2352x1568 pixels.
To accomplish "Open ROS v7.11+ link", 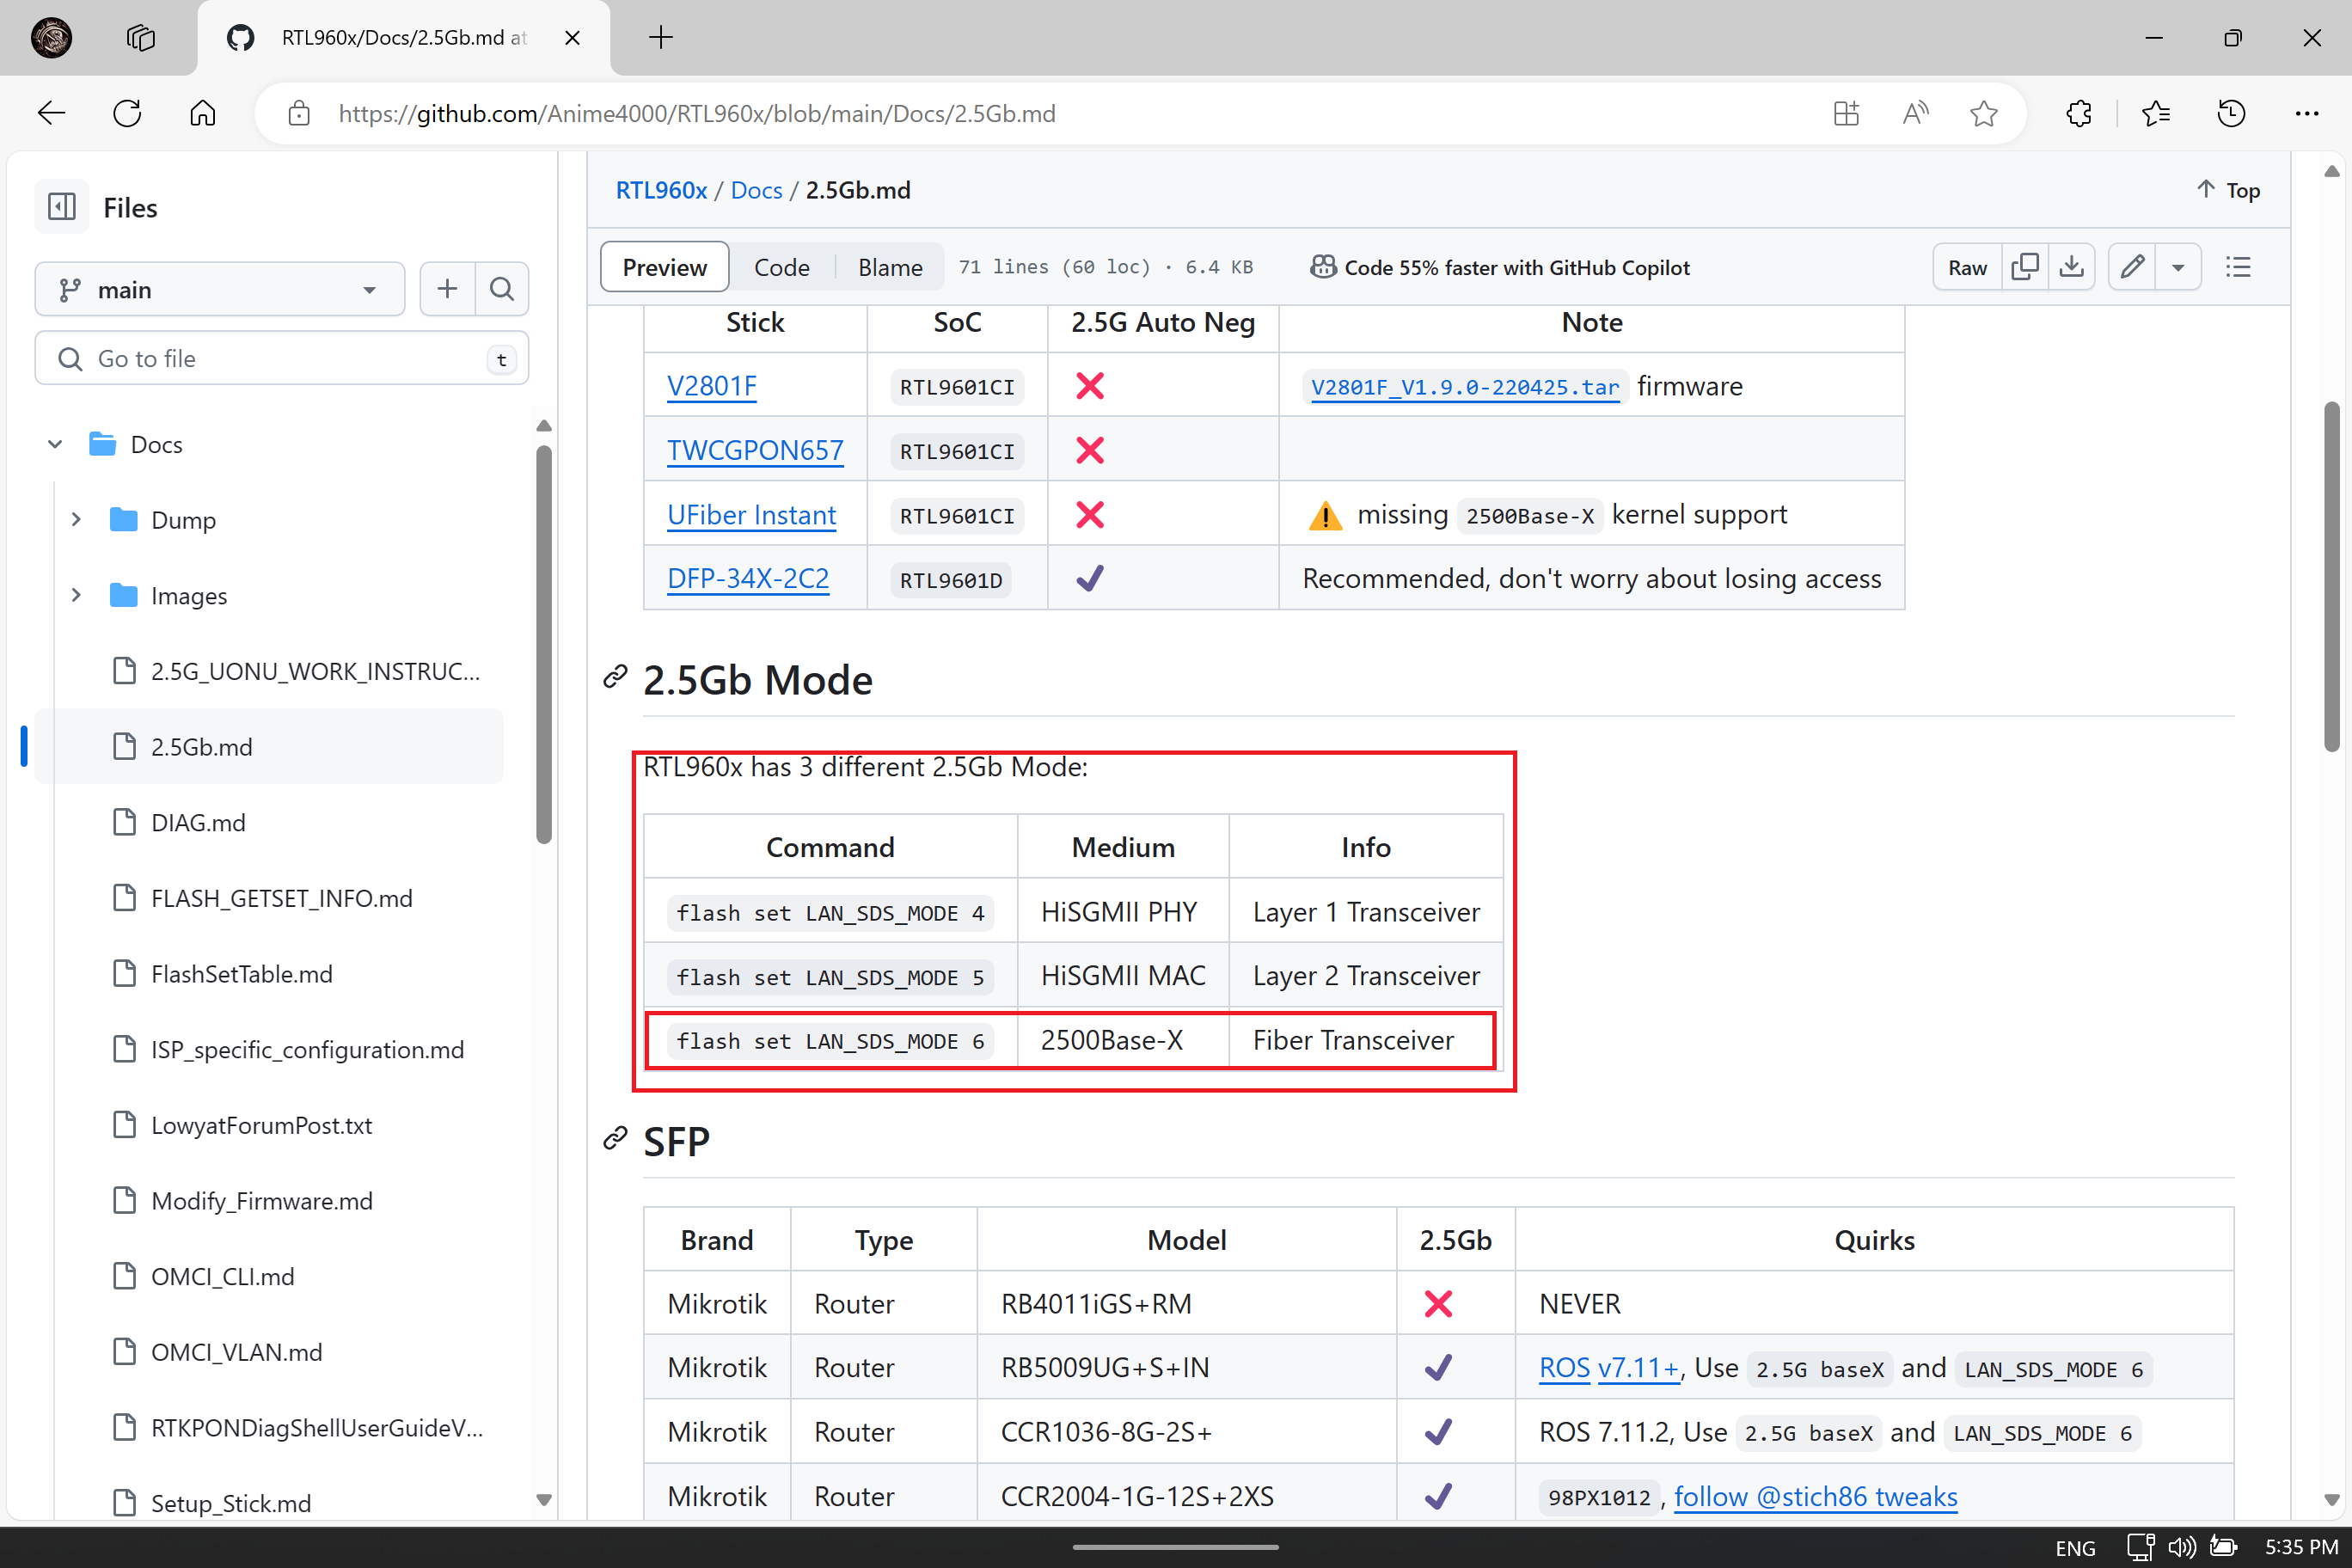I will (x=1609, y=1367).
